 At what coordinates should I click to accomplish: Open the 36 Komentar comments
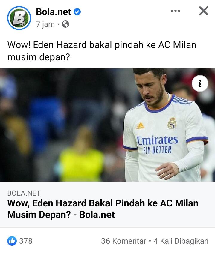123,241
